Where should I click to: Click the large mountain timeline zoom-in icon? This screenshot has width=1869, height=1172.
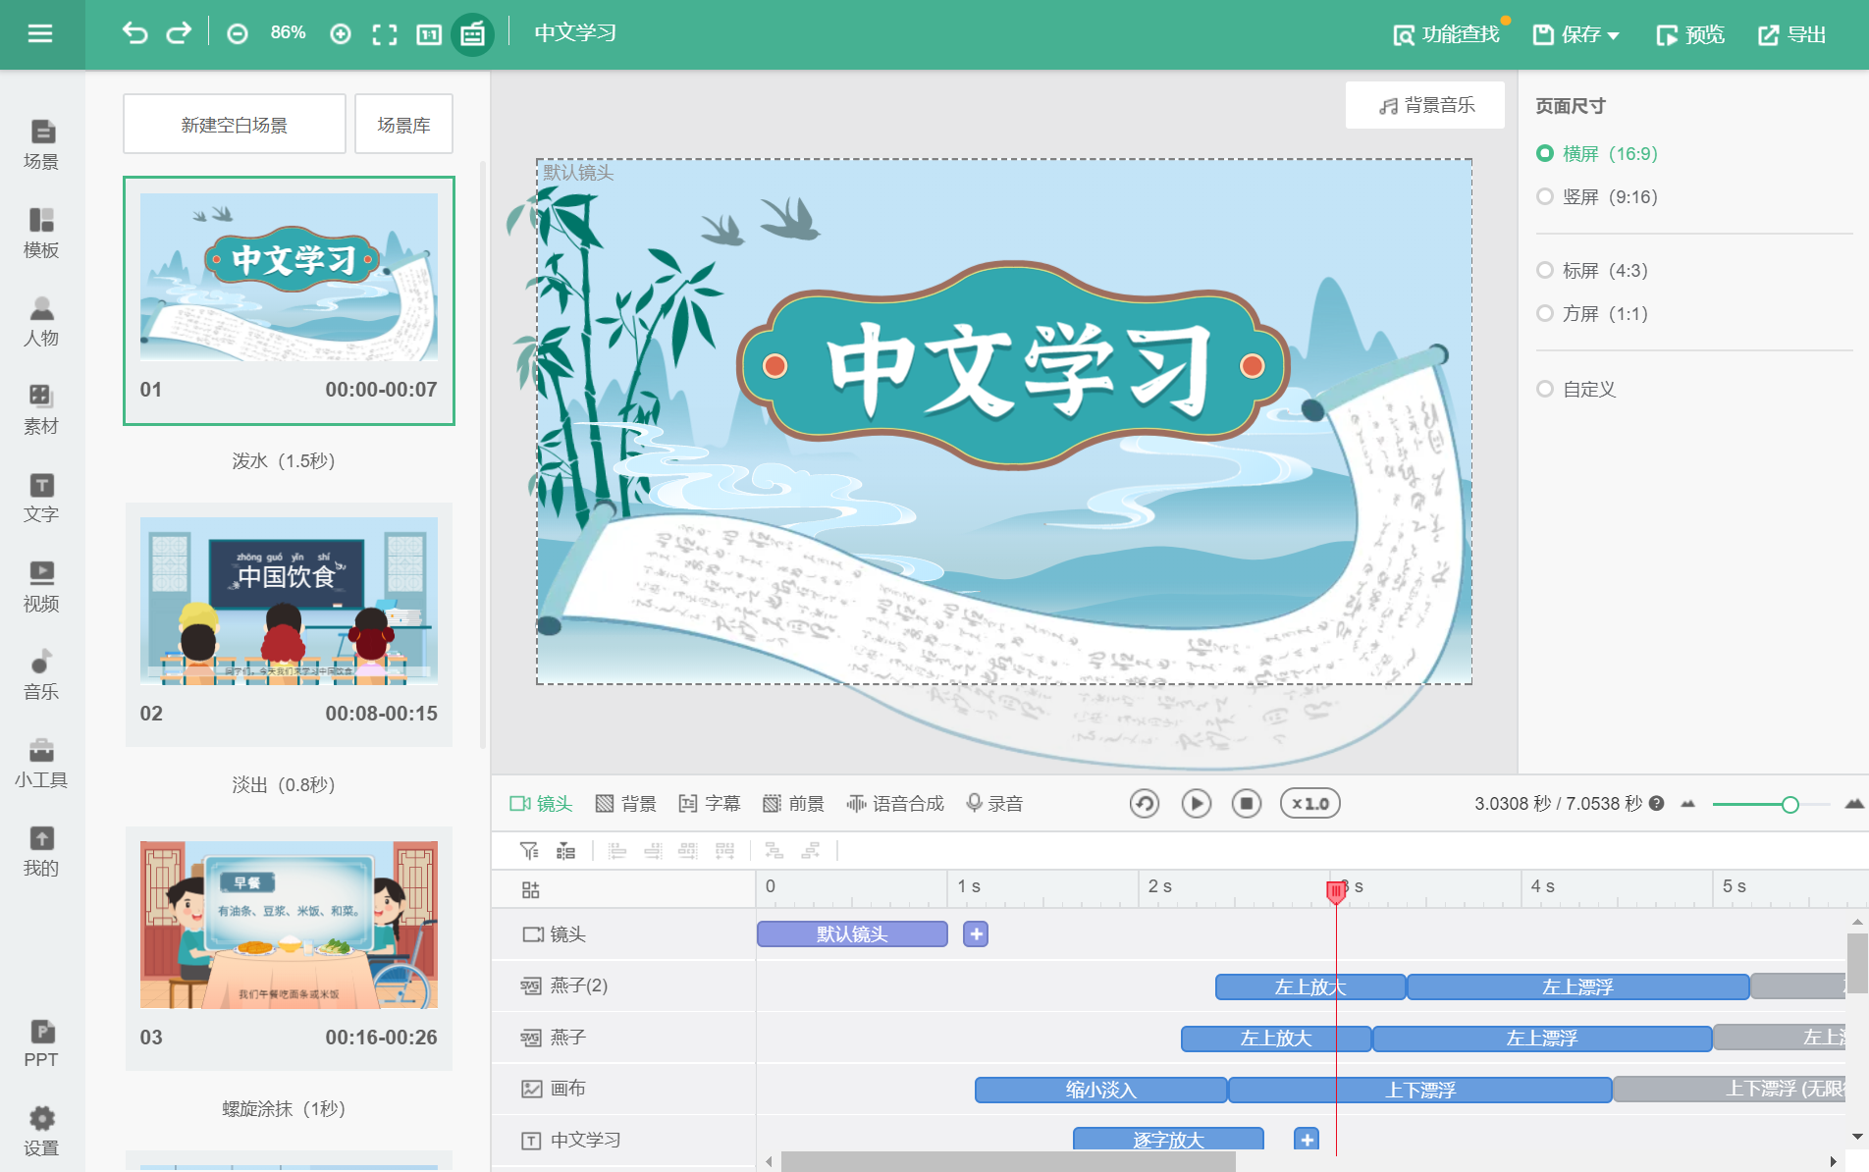[x=1854, y=804]
